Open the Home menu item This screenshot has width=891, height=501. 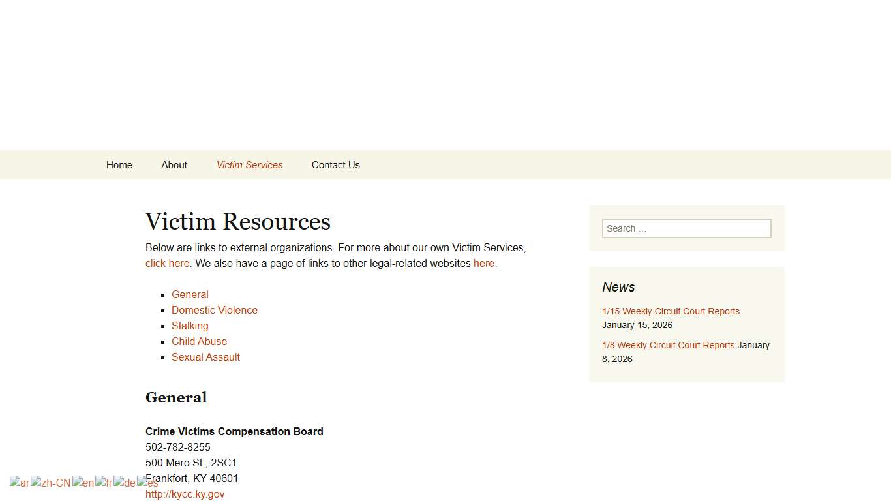119,164
